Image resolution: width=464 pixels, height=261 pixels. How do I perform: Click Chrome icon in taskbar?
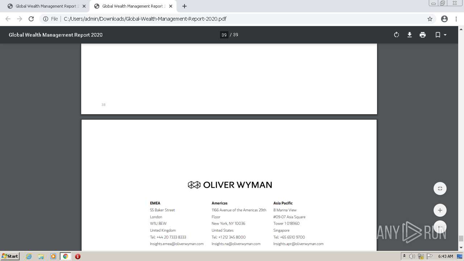(x=66, y=256)
